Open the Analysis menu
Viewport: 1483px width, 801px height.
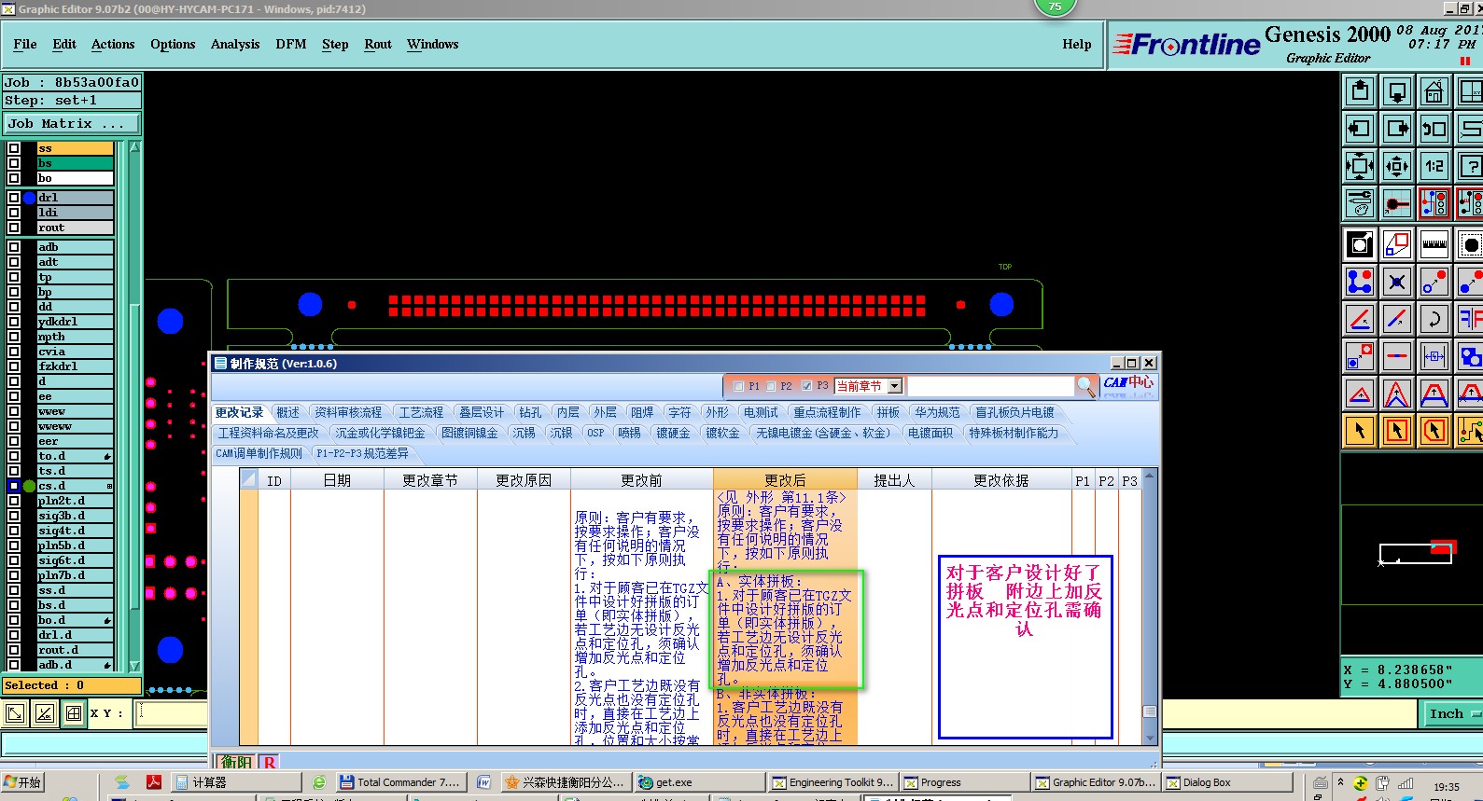pos(235,44)
